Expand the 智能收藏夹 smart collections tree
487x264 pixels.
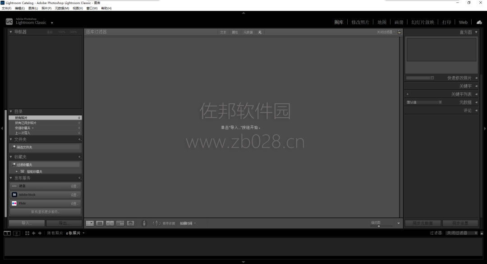click(x=17, y=171)
